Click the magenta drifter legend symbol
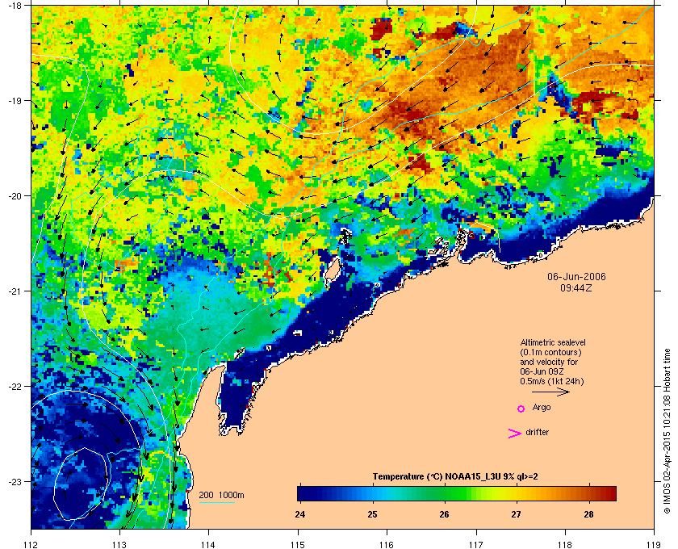Viewport: 678px width, 549px height. point(515,434)
